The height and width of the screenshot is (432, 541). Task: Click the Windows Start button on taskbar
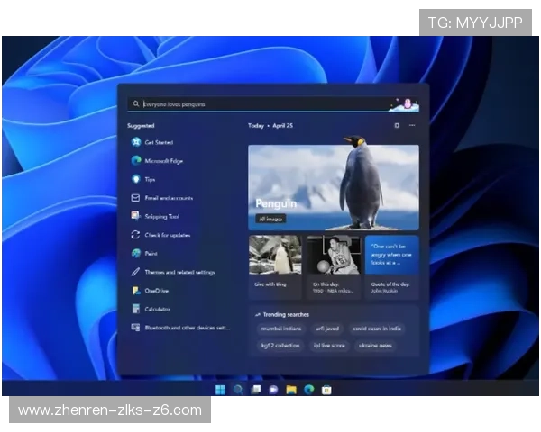[x=221, y=390]
